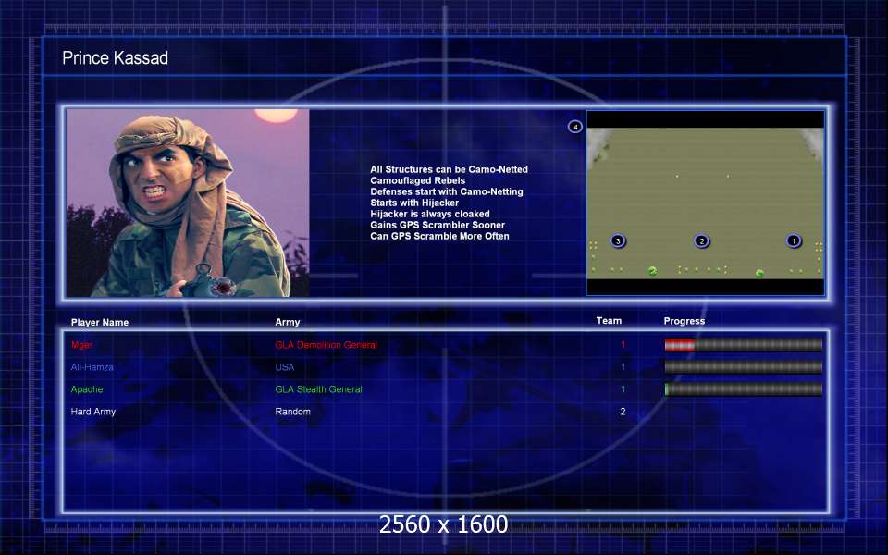Click 'Hijacker is always cloaked' line
The width and height of the screenshot is (888, 555).
pyautogui.click(x=430, y=214)
